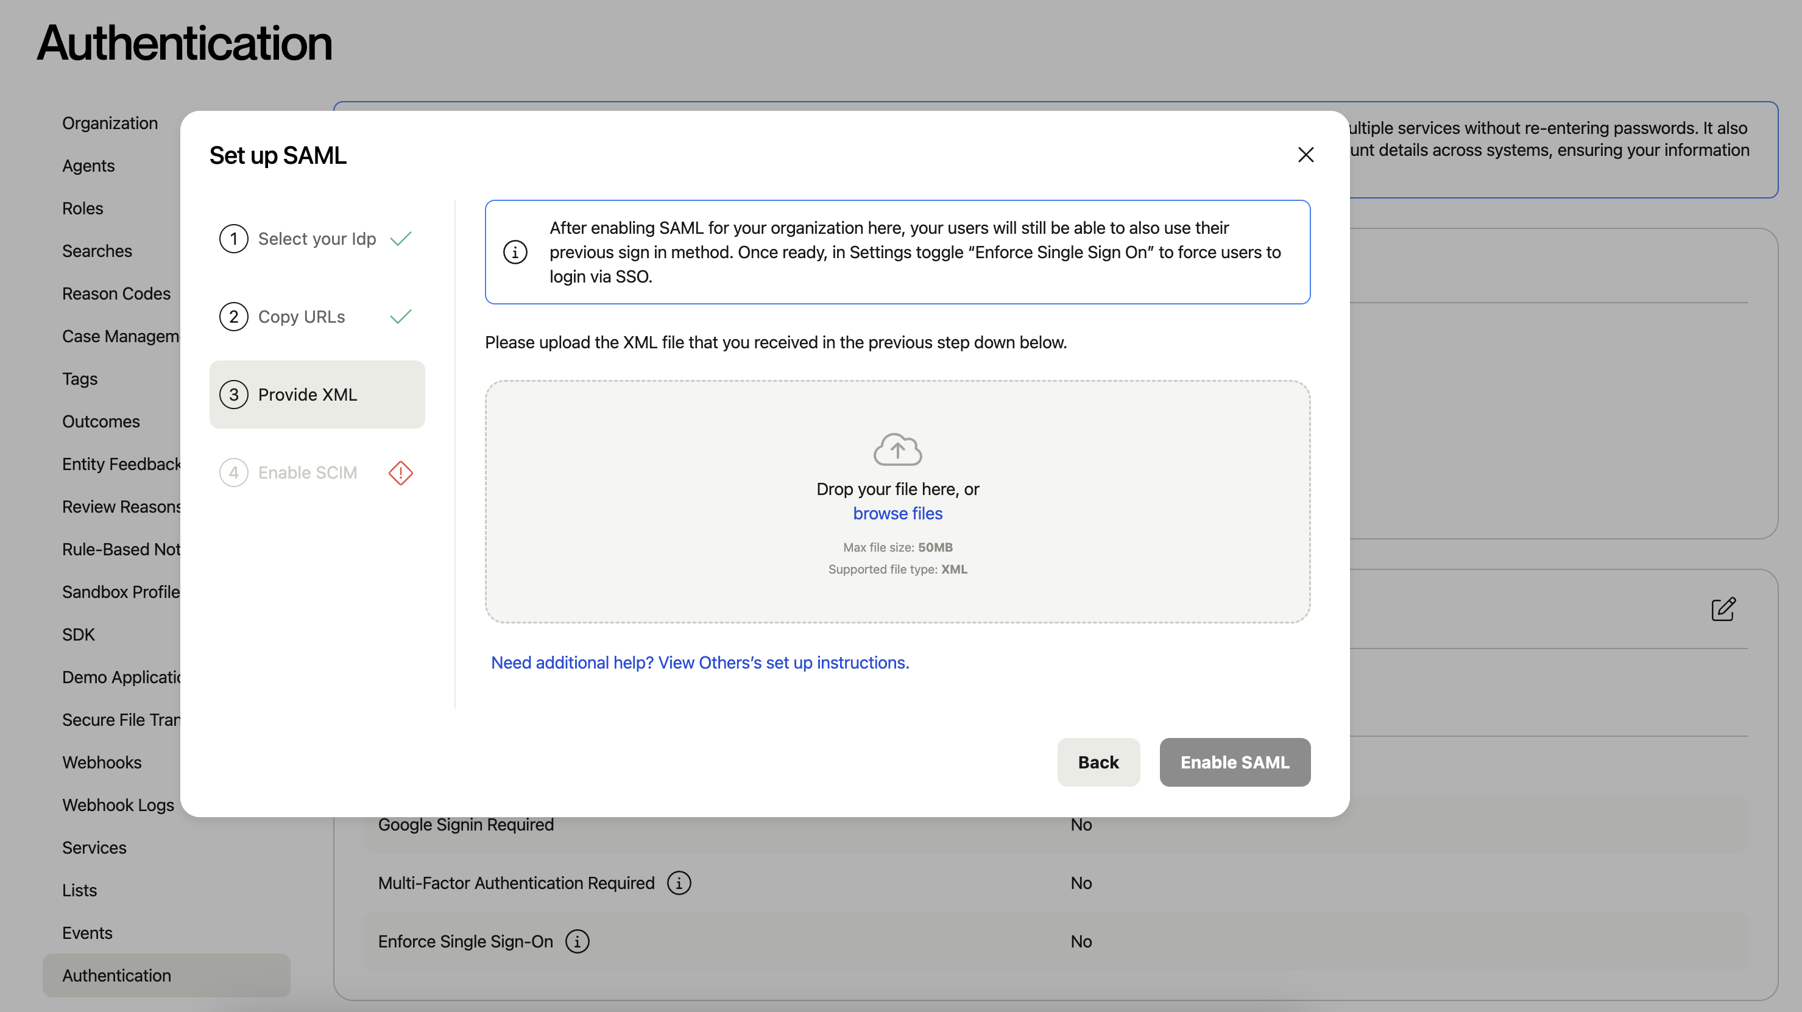
Task: Click the browse files link
Action: (897, 513)
